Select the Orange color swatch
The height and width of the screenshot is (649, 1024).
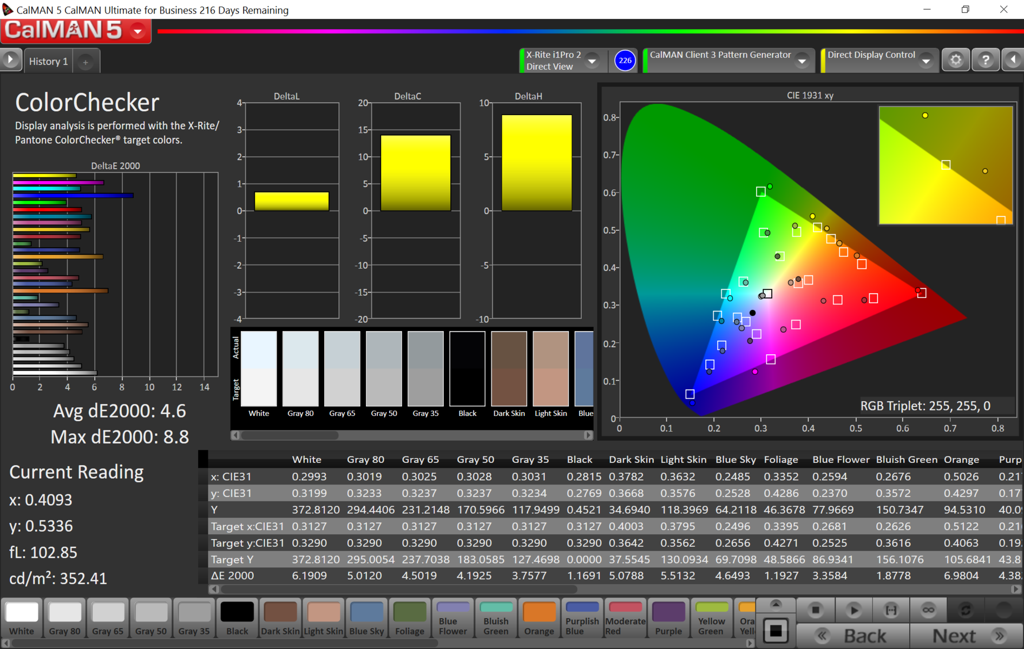point(539,618)
